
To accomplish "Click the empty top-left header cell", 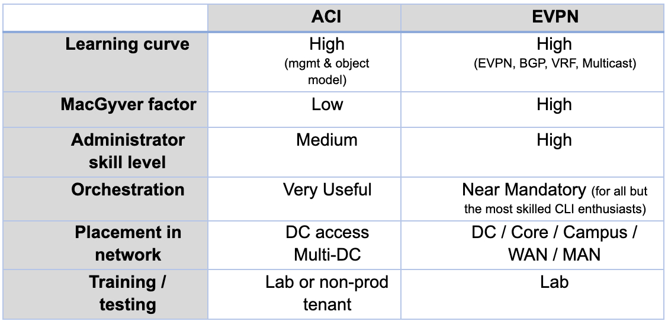I will coord(105,18).
